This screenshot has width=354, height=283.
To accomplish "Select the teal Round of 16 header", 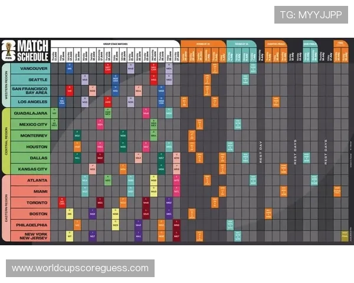I will [241, 44].
